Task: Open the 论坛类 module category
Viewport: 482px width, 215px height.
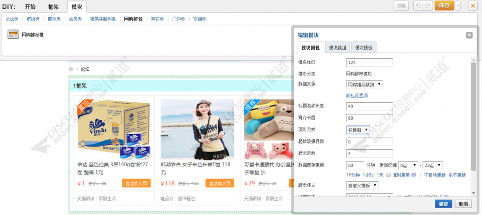Action: [x=12, y=19]
